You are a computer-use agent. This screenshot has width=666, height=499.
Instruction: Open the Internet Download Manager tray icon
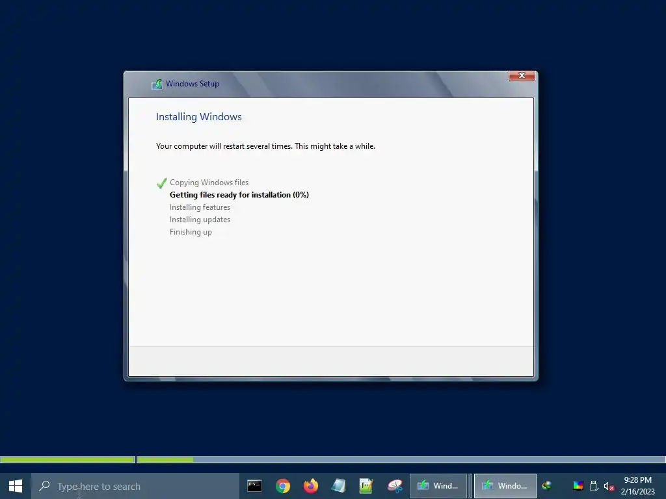547,486
